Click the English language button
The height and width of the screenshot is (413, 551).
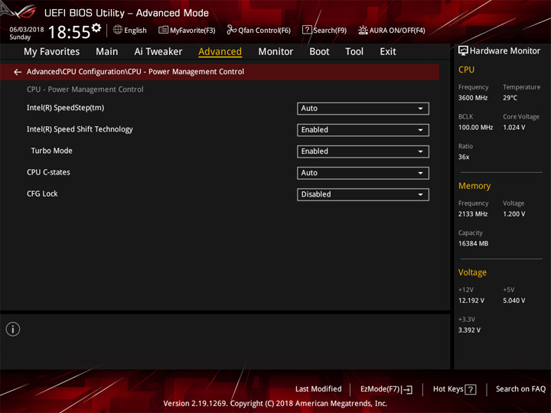pyautogui.click(x=130, y=30)
